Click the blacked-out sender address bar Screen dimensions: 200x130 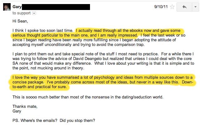point(56,7)
